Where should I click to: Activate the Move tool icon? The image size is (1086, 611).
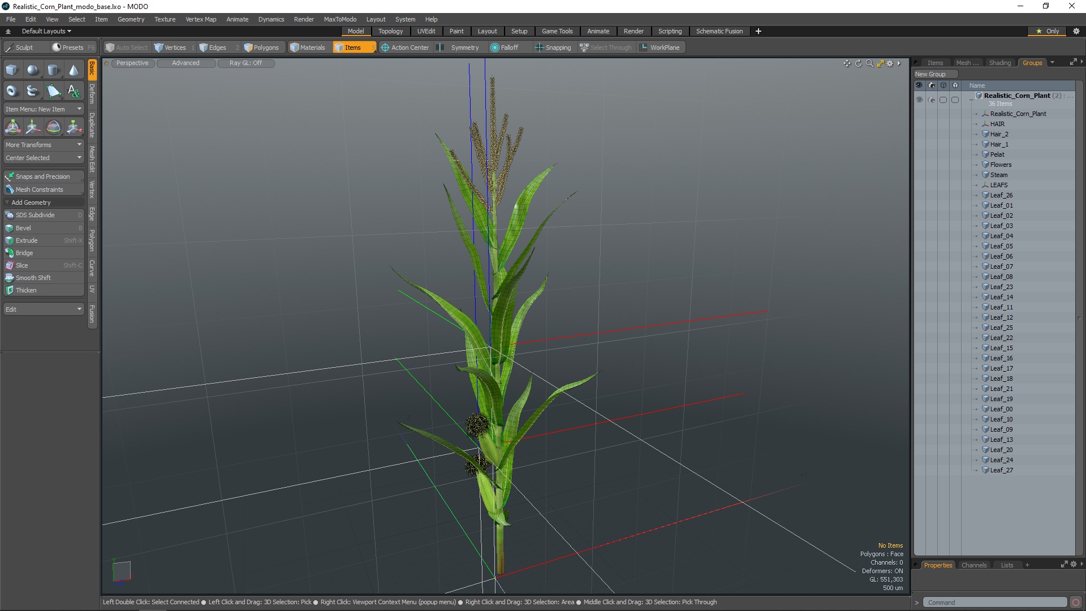tap(33, 127)
